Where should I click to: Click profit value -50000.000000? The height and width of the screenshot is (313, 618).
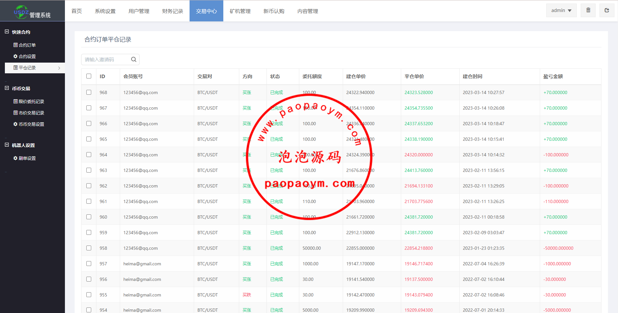pyautogui.click(x=558, y=248)
